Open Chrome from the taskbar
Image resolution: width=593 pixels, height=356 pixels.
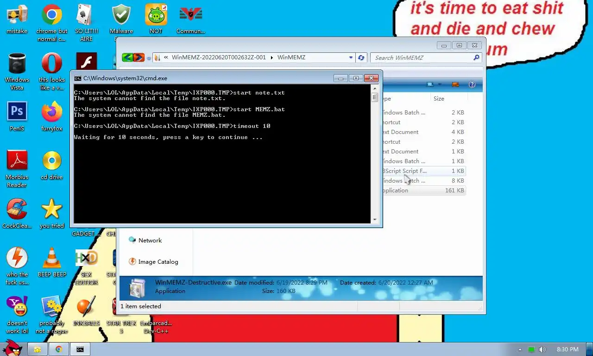59,350
